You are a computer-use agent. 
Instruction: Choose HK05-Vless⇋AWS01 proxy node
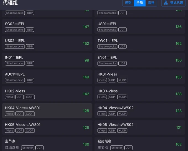47,127
